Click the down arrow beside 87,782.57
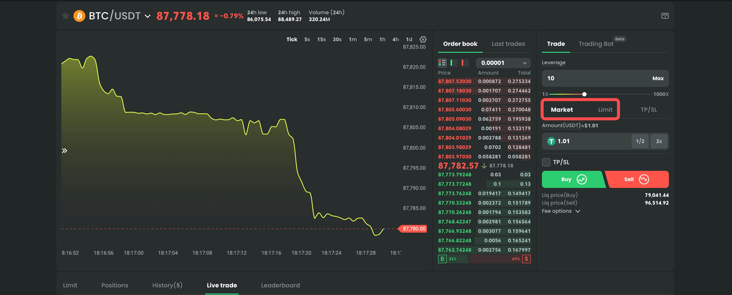 click(x=484, y=165)
